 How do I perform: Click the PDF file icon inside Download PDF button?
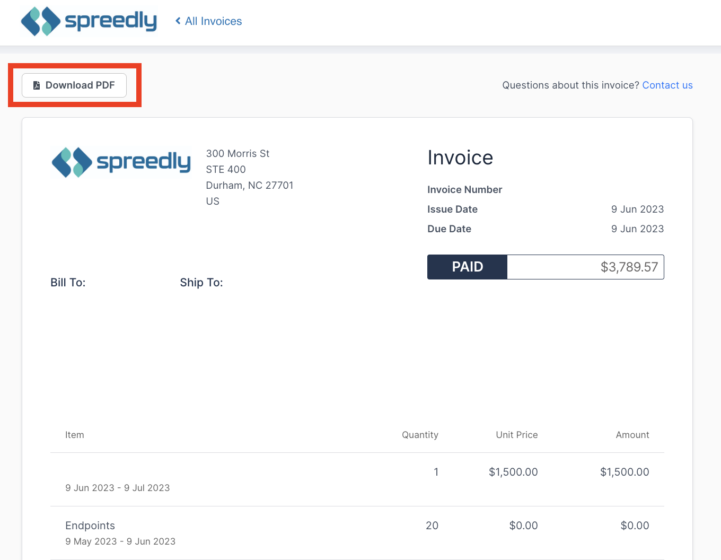37,85
